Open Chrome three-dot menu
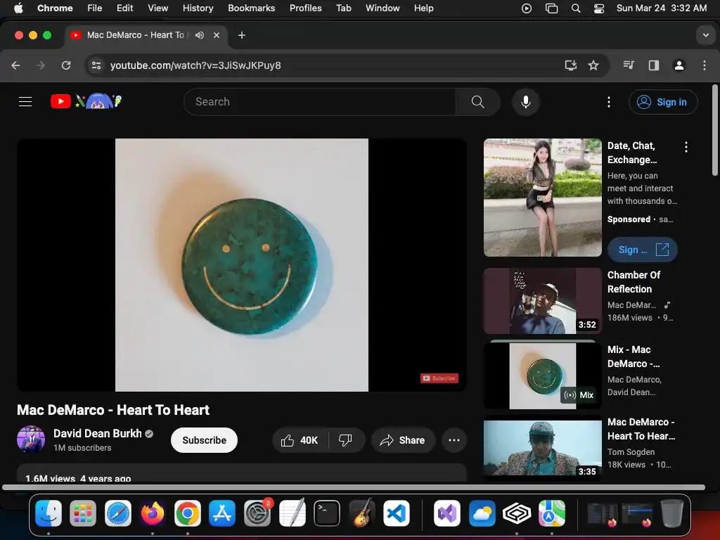The height and width of the screenshot is (540, 720). pos(705,65)
